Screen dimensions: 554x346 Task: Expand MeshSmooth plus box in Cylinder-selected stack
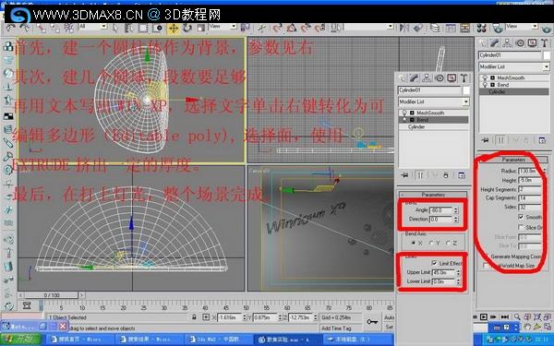492,78
